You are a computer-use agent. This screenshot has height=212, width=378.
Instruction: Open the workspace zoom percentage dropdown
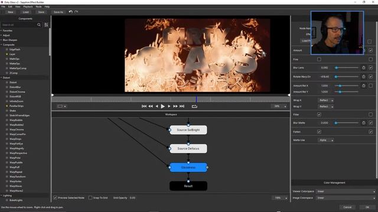click(280, 198)
